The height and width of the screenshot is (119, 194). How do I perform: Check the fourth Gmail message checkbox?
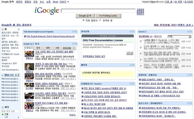(141, 60)
